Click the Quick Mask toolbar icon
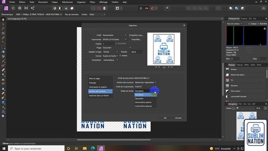 point(117,8)
